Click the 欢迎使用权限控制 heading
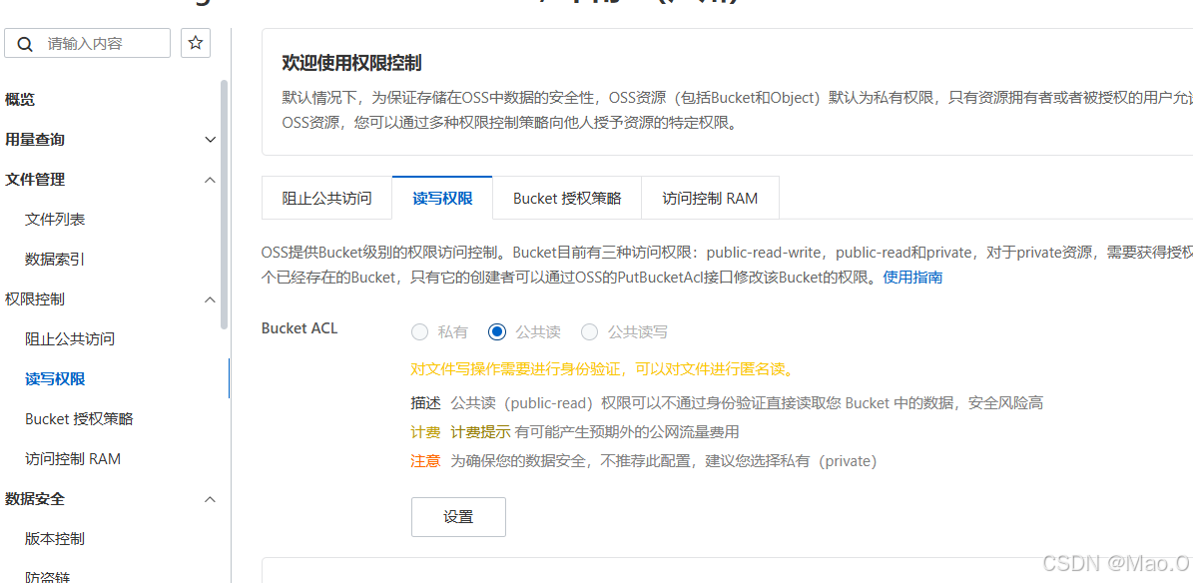 [x=352, y=63]
